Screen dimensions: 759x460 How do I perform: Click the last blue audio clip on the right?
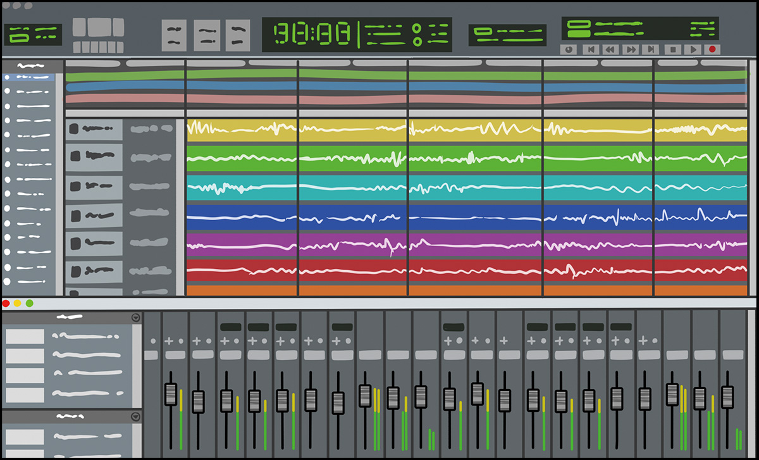[x=701, y=216]
